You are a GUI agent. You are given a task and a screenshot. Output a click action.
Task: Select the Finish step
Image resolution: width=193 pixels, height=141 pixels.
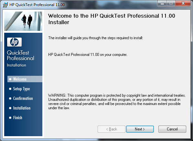click(18, 118)
